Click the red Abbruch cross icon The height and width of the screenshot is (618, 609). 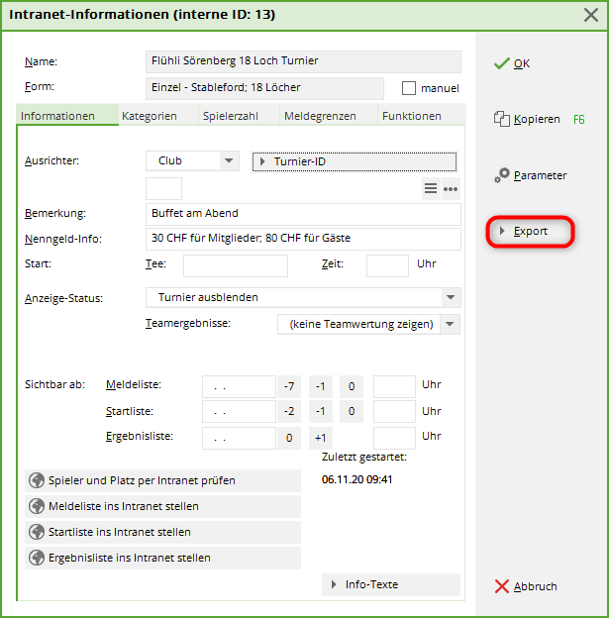(x=501, y=586)
